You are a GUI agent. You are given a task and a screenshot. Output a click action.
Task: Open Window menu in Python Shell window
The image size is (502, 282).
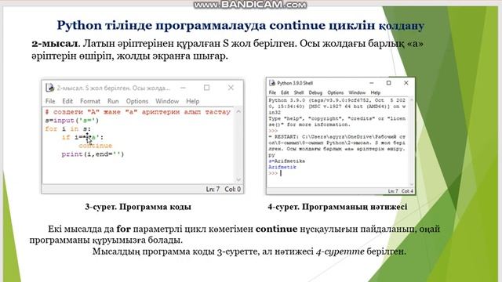pos(357,92)
